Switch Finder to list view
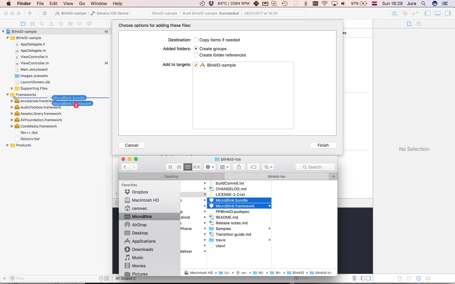 click(179, 167)
